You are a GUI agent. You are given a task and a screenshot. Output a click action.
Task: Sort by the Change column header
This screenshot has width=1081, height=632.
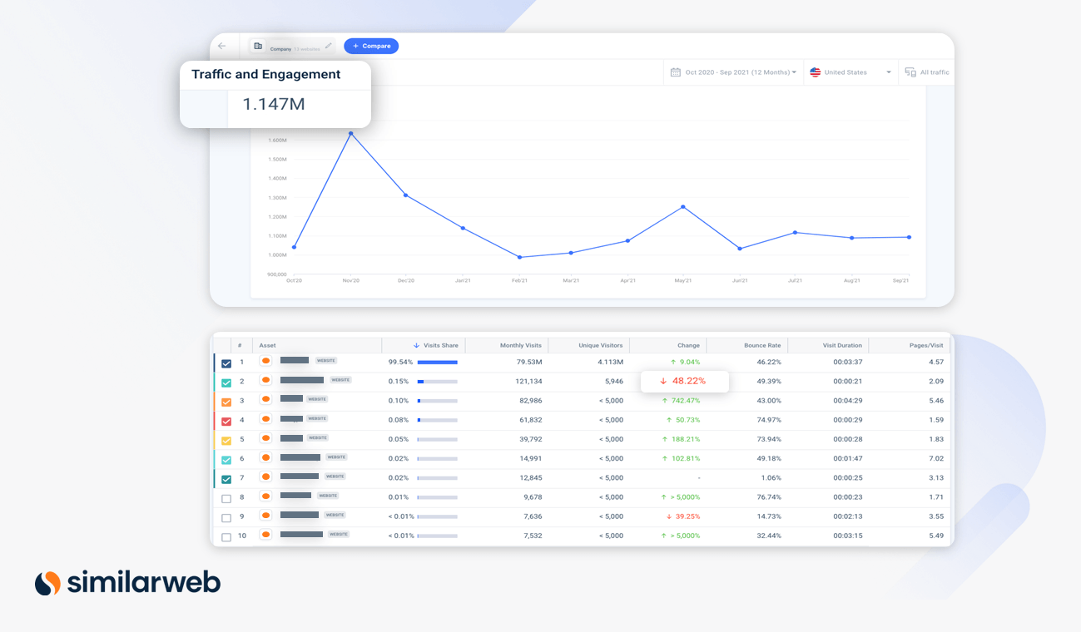688,345
